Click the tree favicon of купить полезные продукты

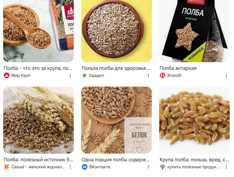click(x=163, y=167)
